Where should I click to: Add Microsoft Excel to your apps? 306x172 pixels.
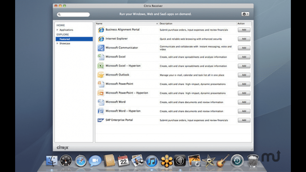(x=244, y=57)
